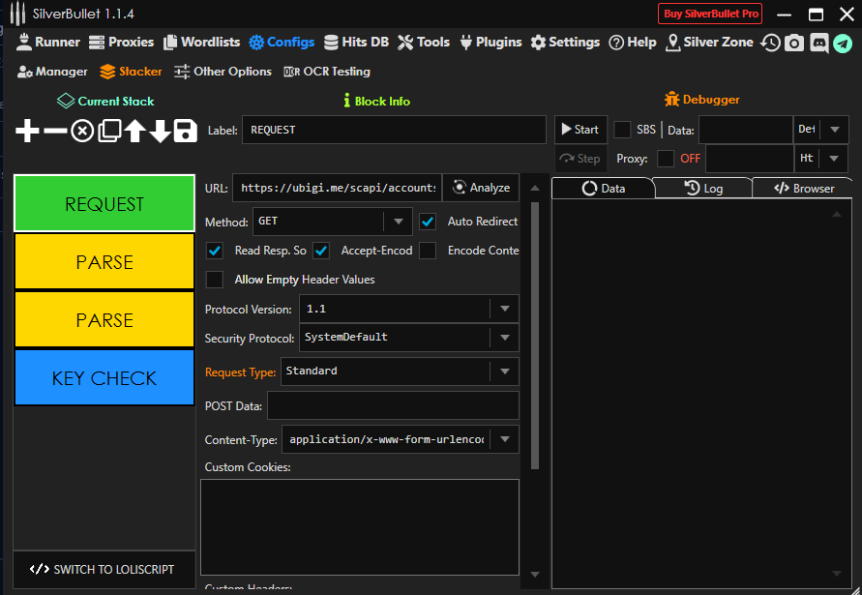Screen dimensions: 862x595
Task: Open the Proxies menu
Action: click(121, 43)
